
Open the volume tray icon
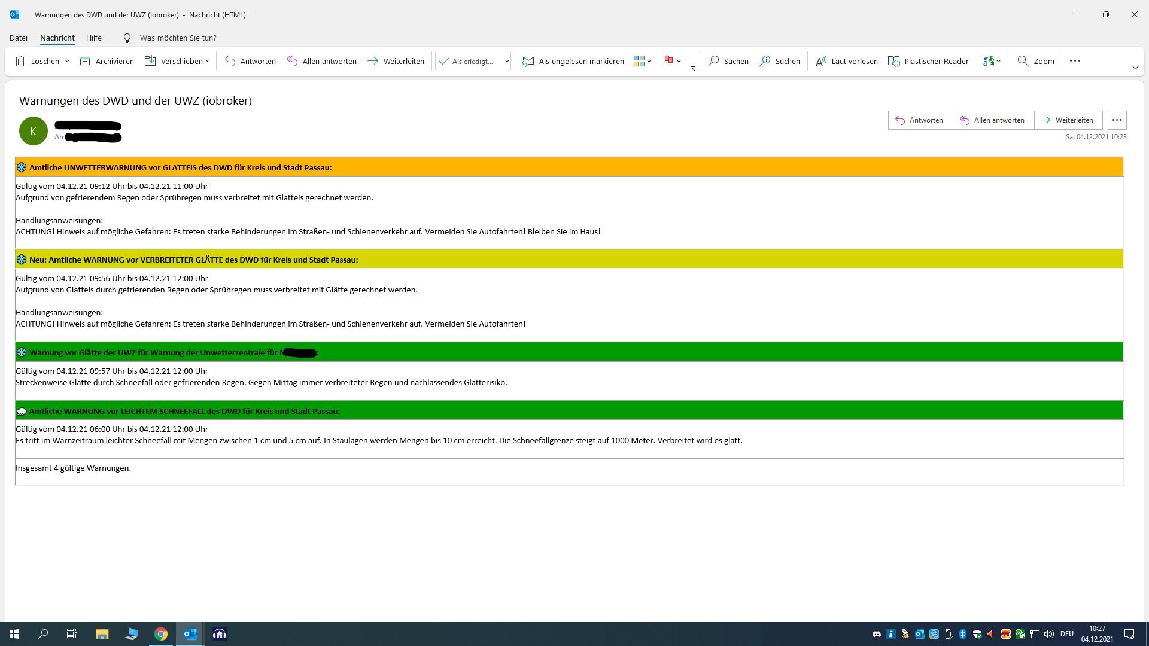pos(1049,634)
